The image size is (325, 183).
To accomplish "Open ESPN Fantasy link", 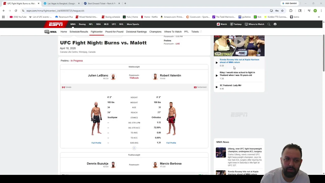I will (x=236, y=24).
